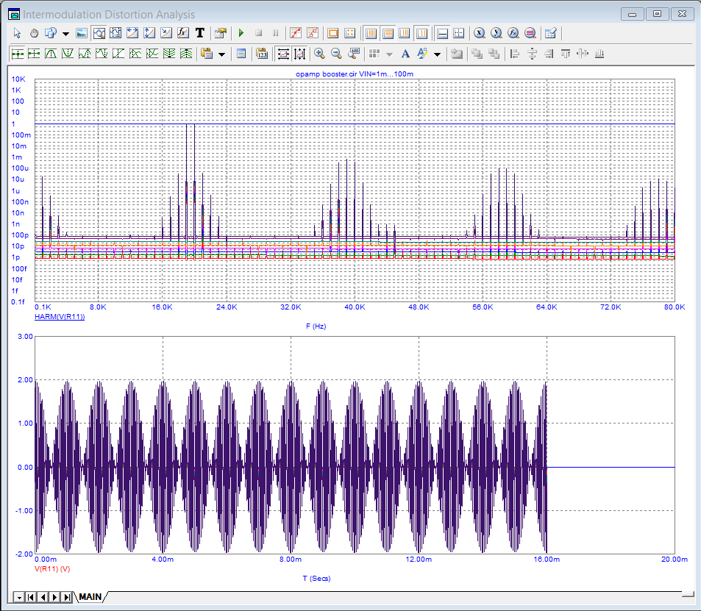This screenshot has width=701, height=611.
Task: Click the F (Hz) axis label
Action: (x=316, y=326)
